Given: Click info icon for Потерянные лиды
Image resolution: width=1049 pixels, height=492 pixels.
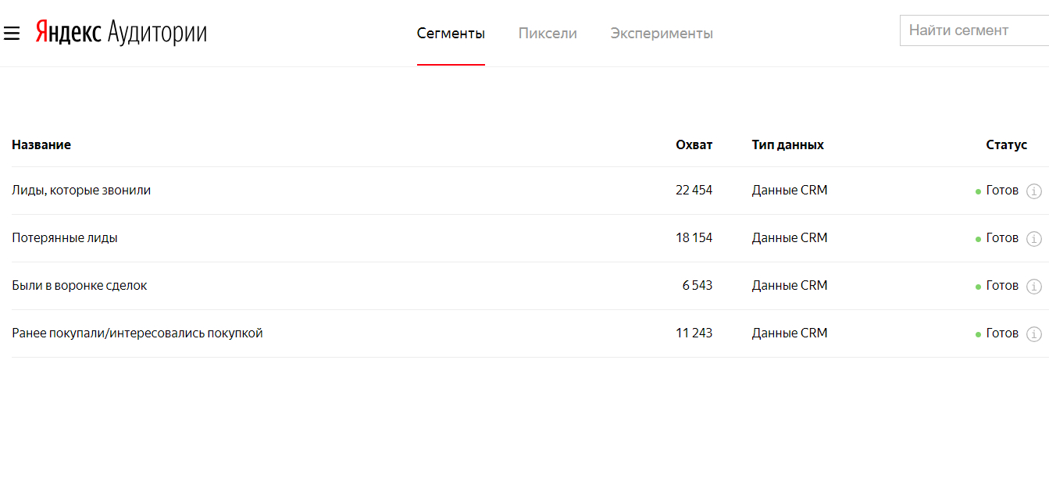Looking at the screenshot, I should (x=1033, y=238).
